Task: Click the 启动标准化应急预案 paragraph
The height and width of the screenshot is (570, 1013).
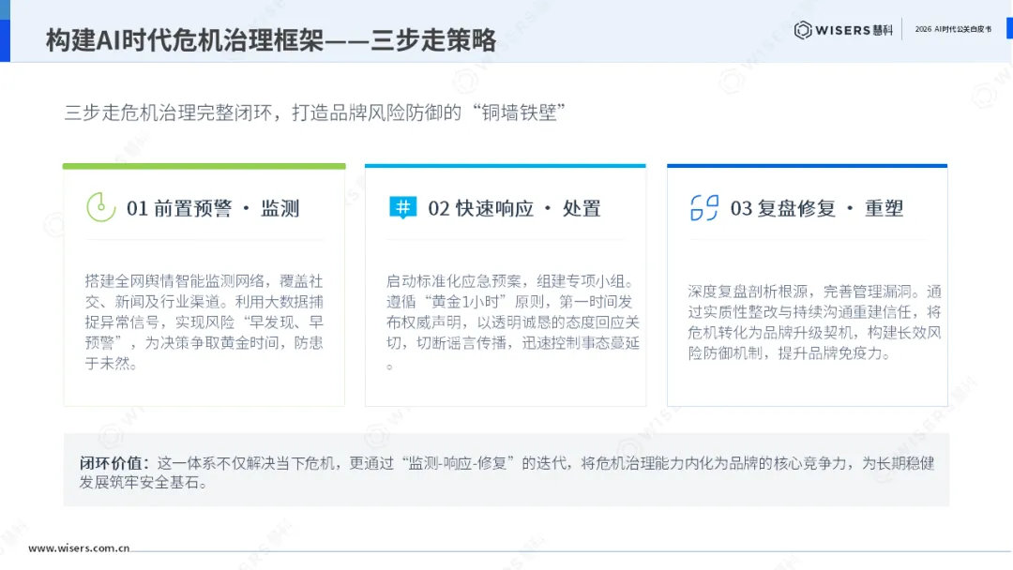Action: coord(513,322)
